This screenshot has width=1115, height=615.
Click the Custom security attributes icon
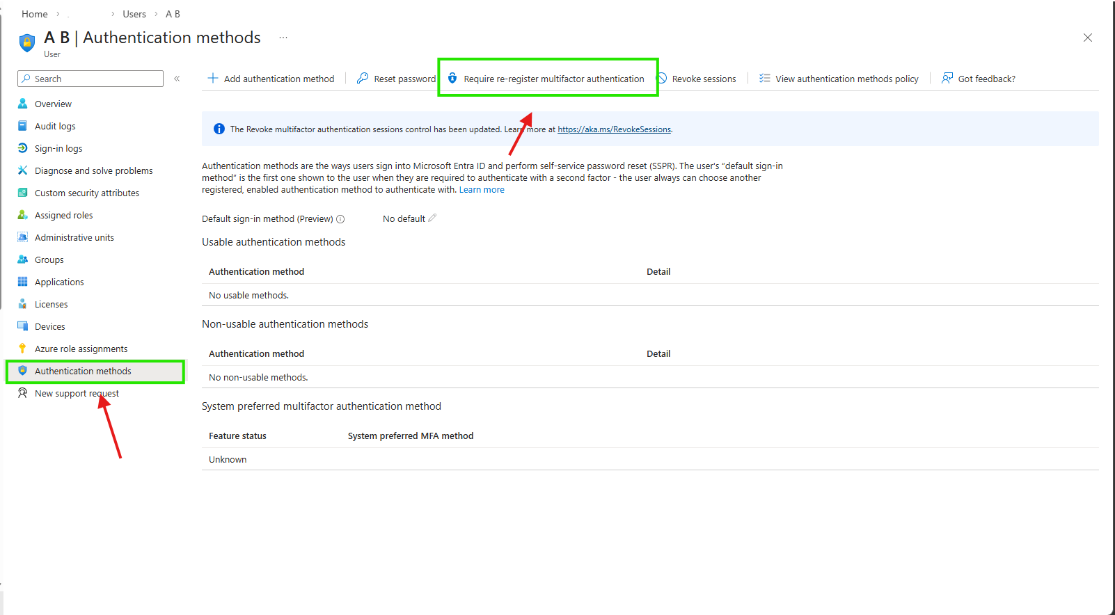pyautogui.click(x=22, y=193)
